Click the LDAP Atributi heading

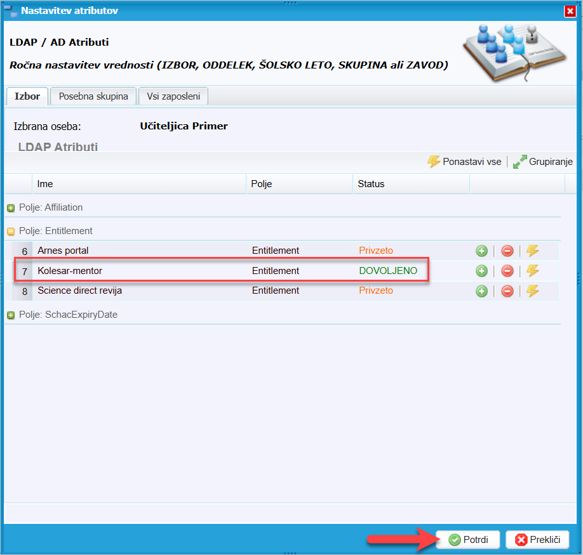pyautogui.click(x=58, y=147)
